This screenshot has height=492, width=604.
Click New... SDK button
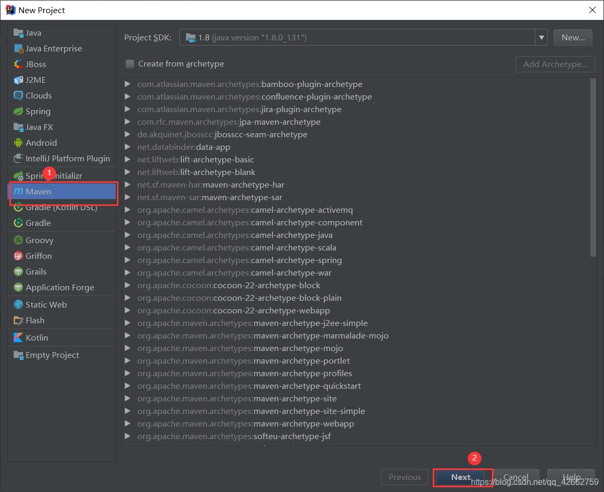pos(573,37)
